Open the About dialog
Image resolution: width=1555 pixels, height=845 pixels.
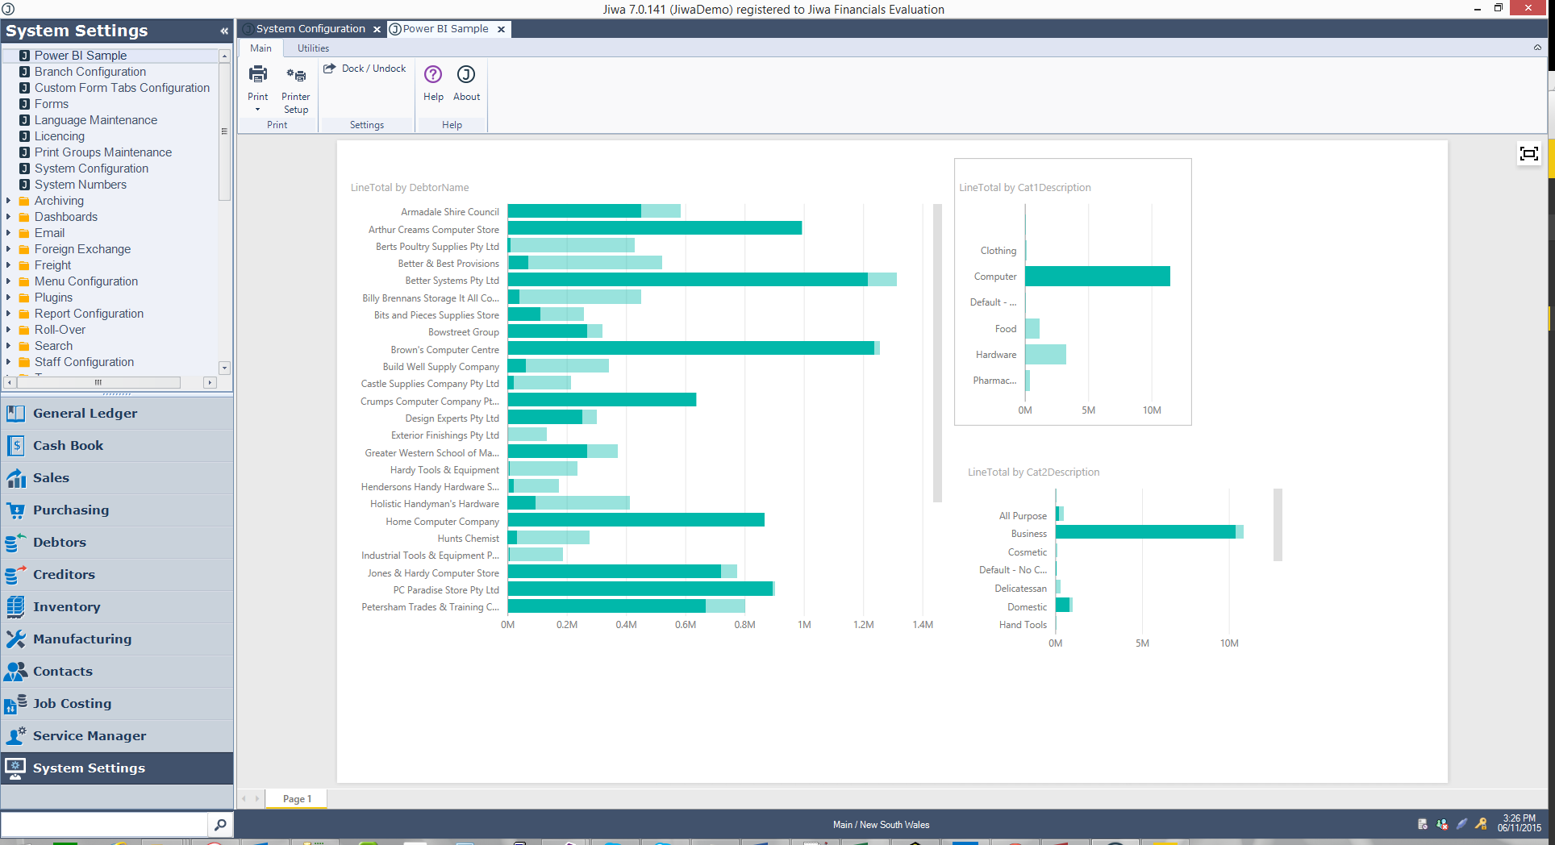coord(466,75)
